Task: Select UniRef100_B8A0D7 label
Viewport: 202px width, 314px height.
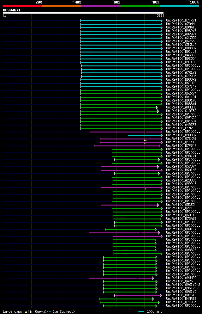Action: 181,48
